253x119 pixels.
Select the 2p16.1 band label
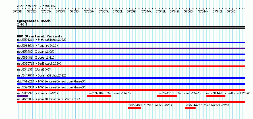coord(22,24)
